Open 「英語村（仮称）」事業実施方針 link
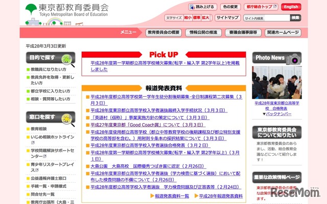327x204 pixels. (150, 118)
